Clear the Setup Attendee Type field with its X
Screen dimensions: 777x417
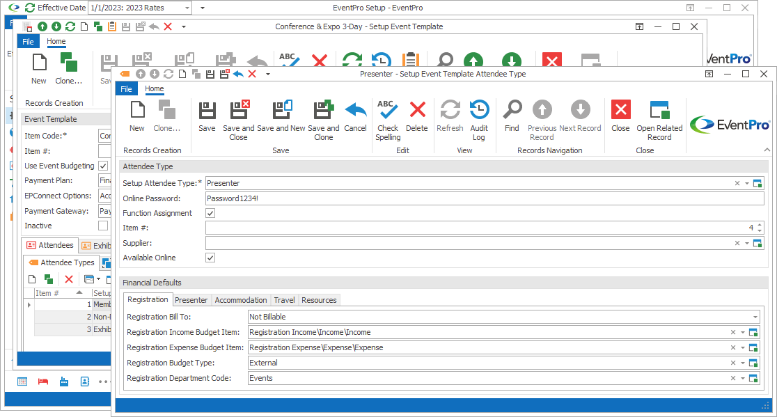coord(737,183)
